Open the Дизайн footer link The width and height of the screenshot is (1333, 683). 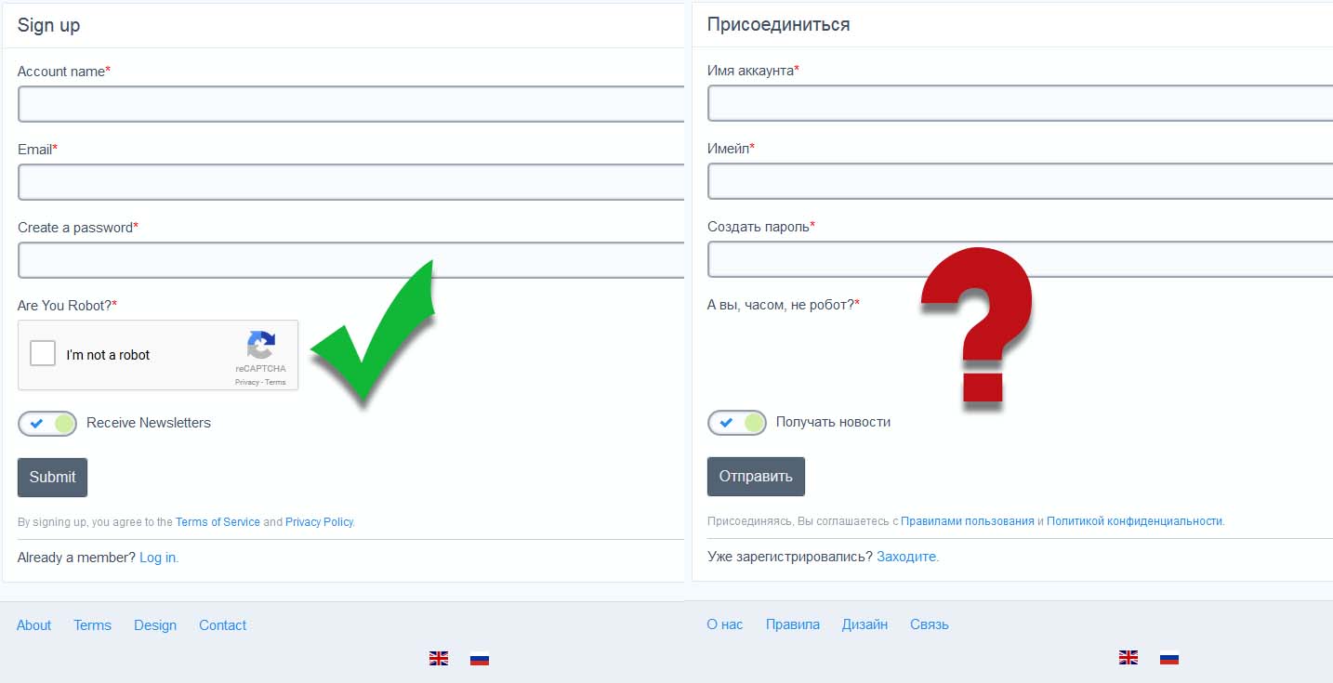864,624
